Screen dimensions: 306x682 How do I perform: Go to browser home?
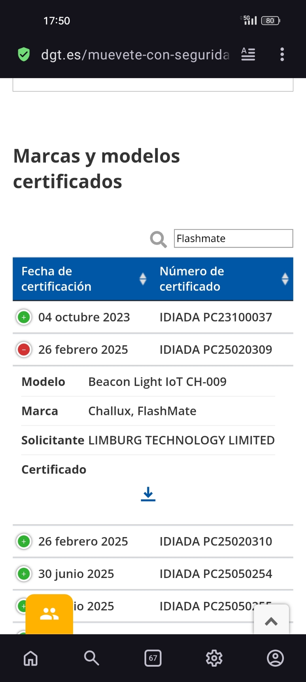[x=31, y=658]
